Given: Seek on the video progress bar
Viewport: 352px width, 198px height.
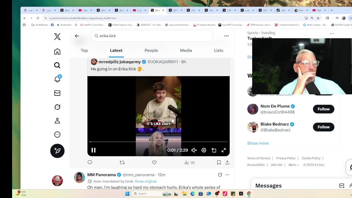Looking at the screenshot, I should [158, 142].
